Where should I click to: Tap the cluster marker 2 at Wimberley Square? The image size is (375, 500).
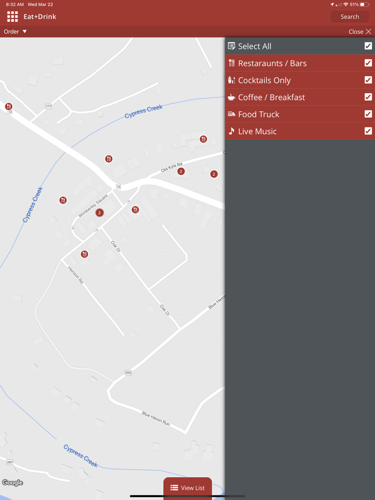pos(99,213)
